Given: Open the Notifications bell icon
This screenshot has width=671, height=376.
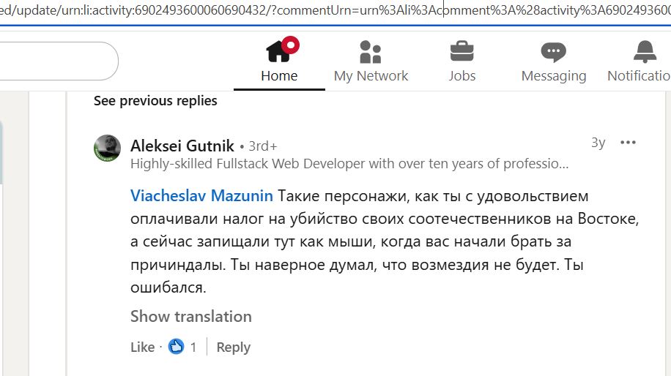Looking at the screenshot, I should coord(645,51).
